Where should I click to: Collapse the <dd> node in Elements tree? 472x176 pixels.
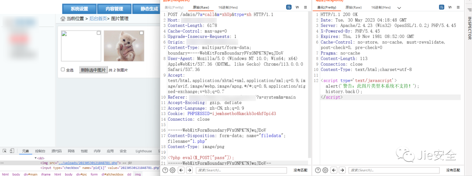36,158
